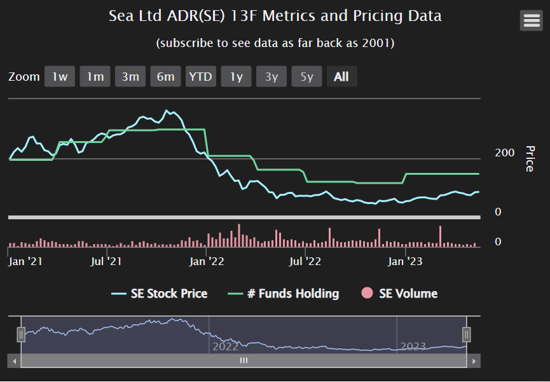
Task: Select the 1m zoom range
Action: coord(95,77)
